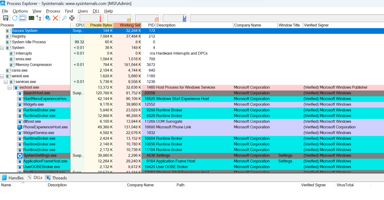The width and height of the screenshot is (384, 200).
Task: Click the svchost.exe process icon
Action: 16,87
